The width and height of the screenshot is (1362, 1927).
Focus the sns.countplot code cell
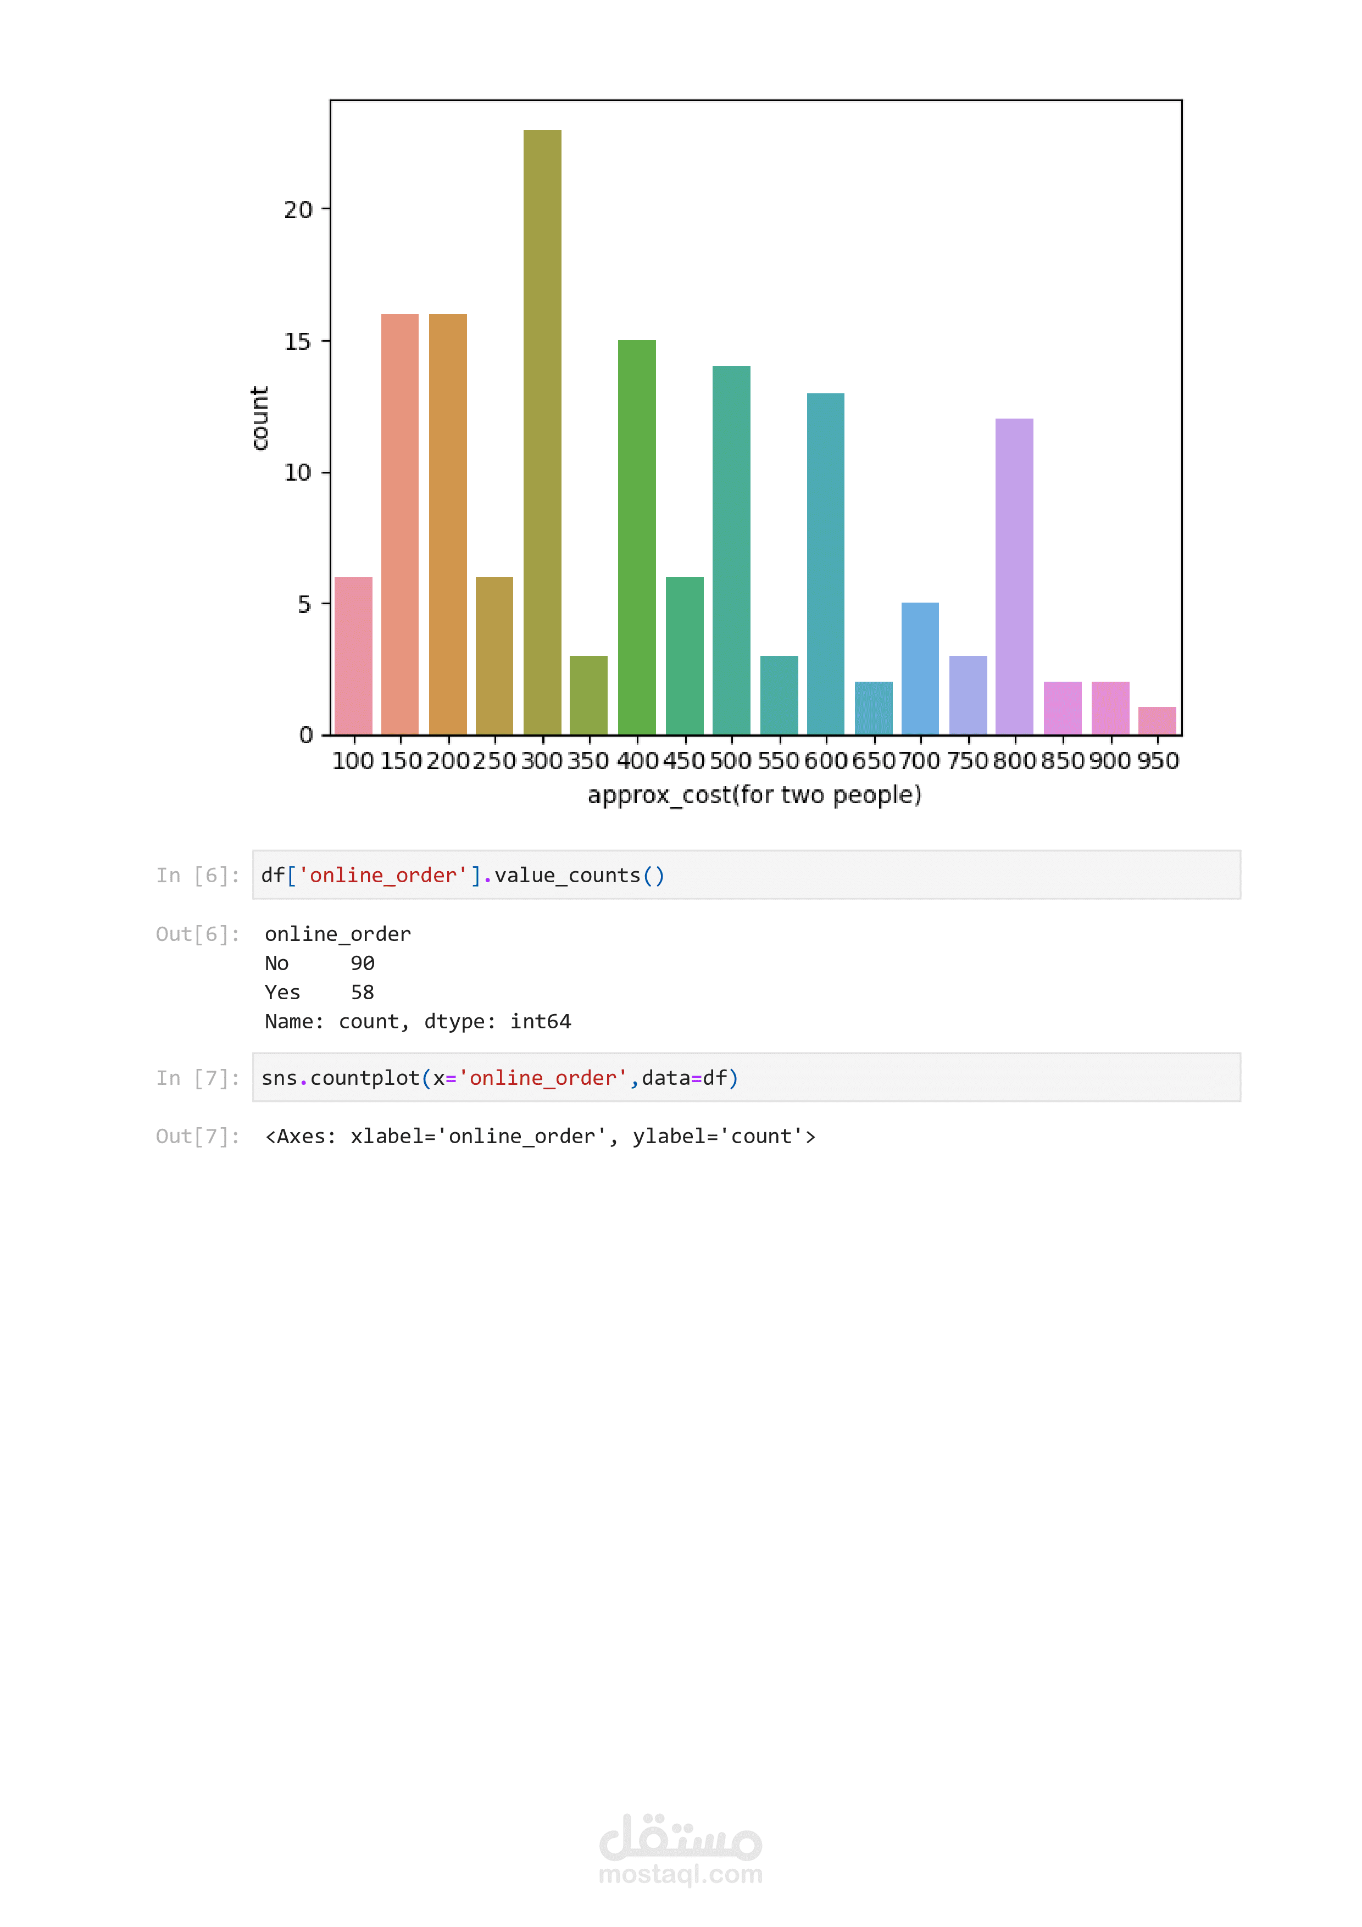pos(746,1078)
